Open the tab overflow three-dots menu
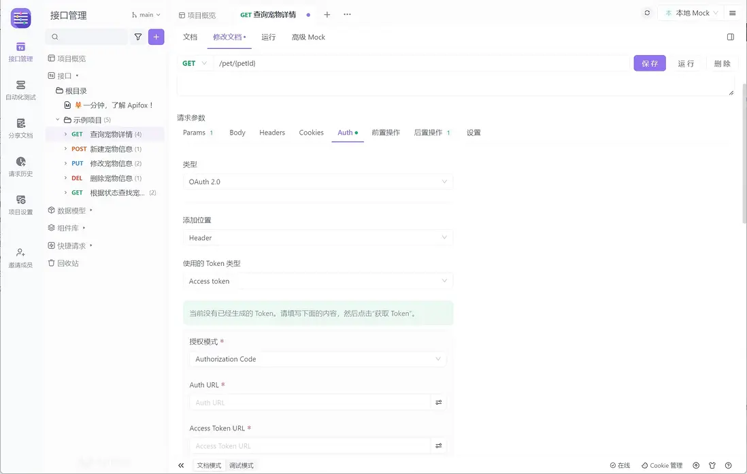This screenshot has width=747, height=474. (347, 14)
